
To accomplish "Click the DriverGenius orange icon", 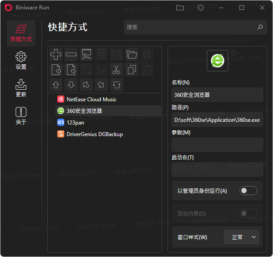I will click(61, 134).
